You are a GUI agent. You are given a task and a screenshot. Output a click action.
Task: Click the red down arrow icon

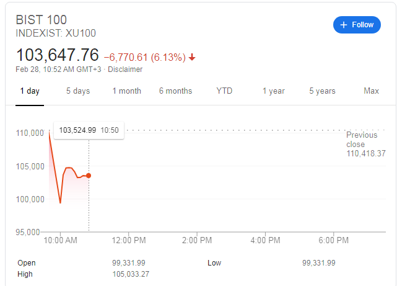pos(192,57)
